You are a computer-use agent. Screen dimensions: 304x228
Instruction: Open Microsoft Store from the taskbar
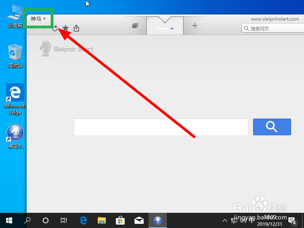(120, 220)
